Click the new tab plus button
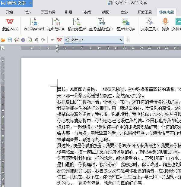The height and width of the screenshot is (187, 181). coord(128,40)
